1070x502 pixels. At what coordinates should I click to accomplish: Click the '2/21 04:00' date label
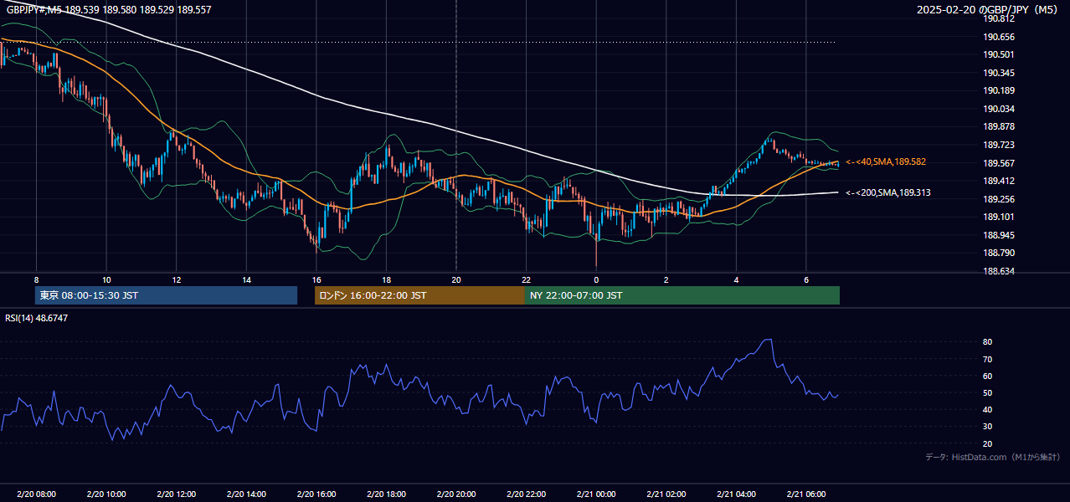point(735,494)
